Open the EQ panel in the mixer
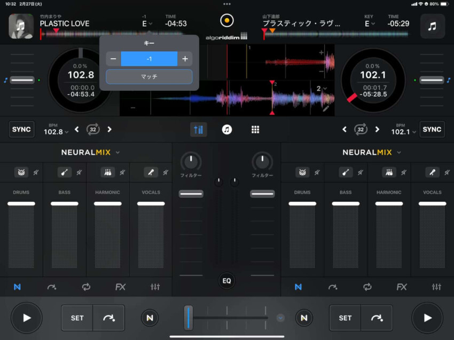This screenshot has height=340, width=454. pos(227,281)
